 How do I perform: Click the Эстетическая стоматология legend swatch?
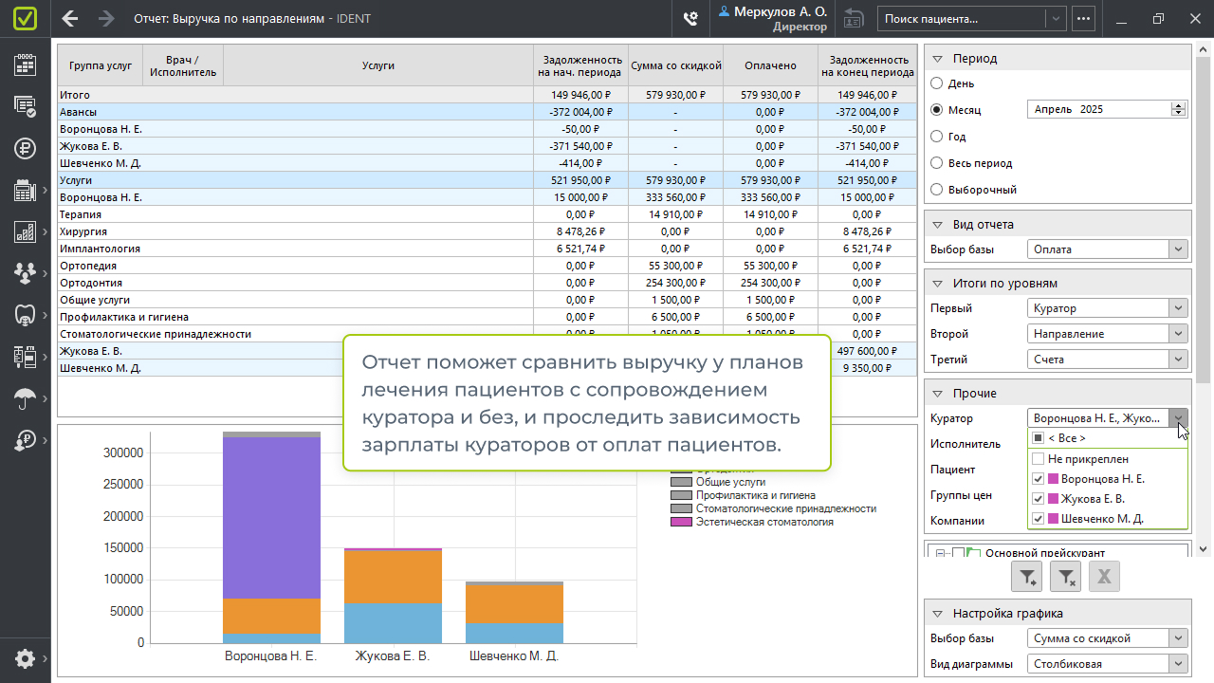681,522
